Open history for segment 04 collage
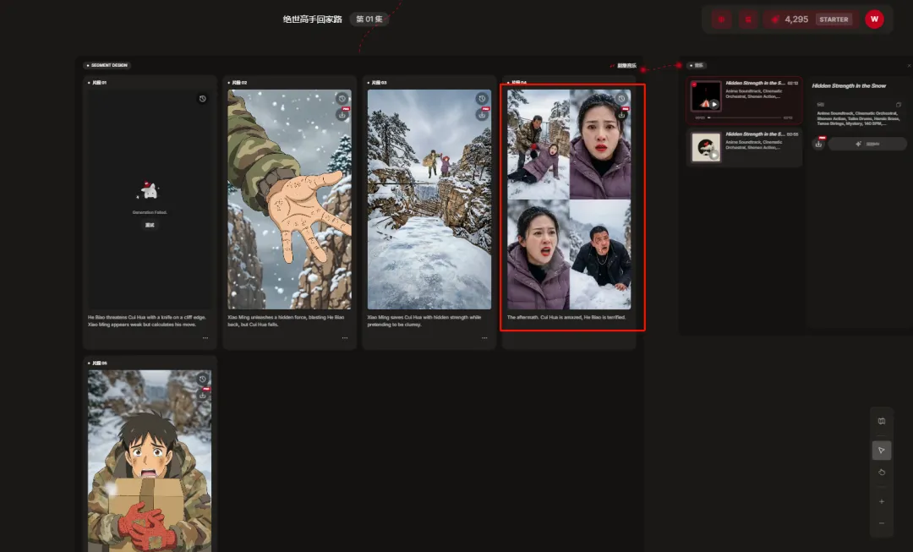The width and height of the screenshot is (913, 552). pyautogui.click(x=621, y=98)
